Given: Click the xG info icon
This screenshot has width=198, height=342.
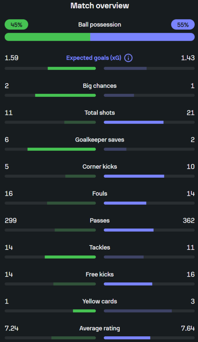Looking at the screenshot, I should (128, 58).
